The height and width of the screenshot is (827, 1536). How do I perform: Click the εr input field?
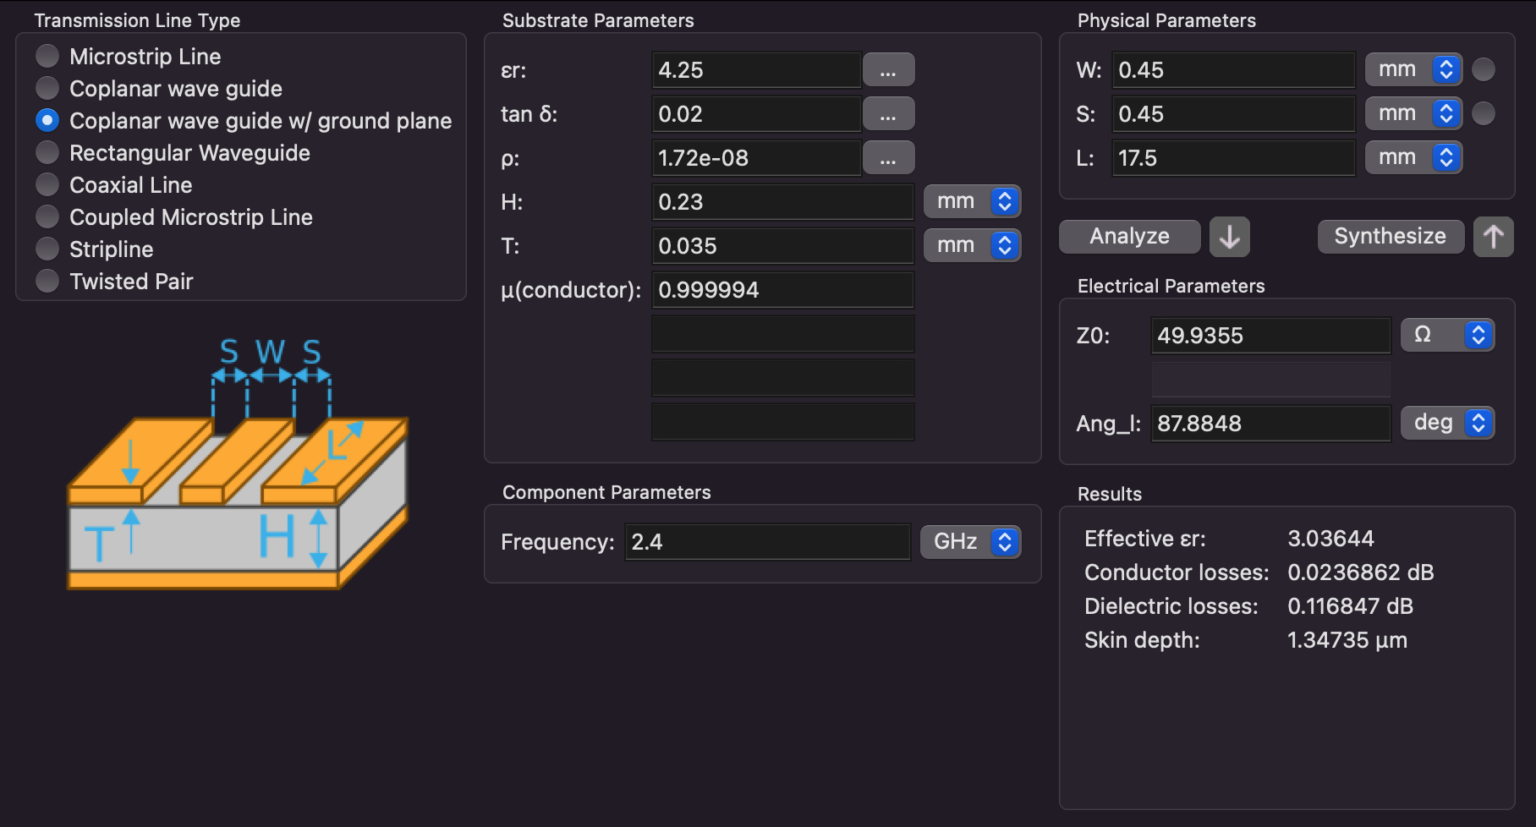[756, 70]
